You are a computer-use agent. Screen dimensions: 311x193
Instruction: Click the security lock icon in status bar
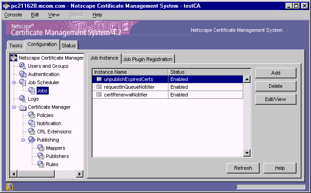tap(9, 187)
